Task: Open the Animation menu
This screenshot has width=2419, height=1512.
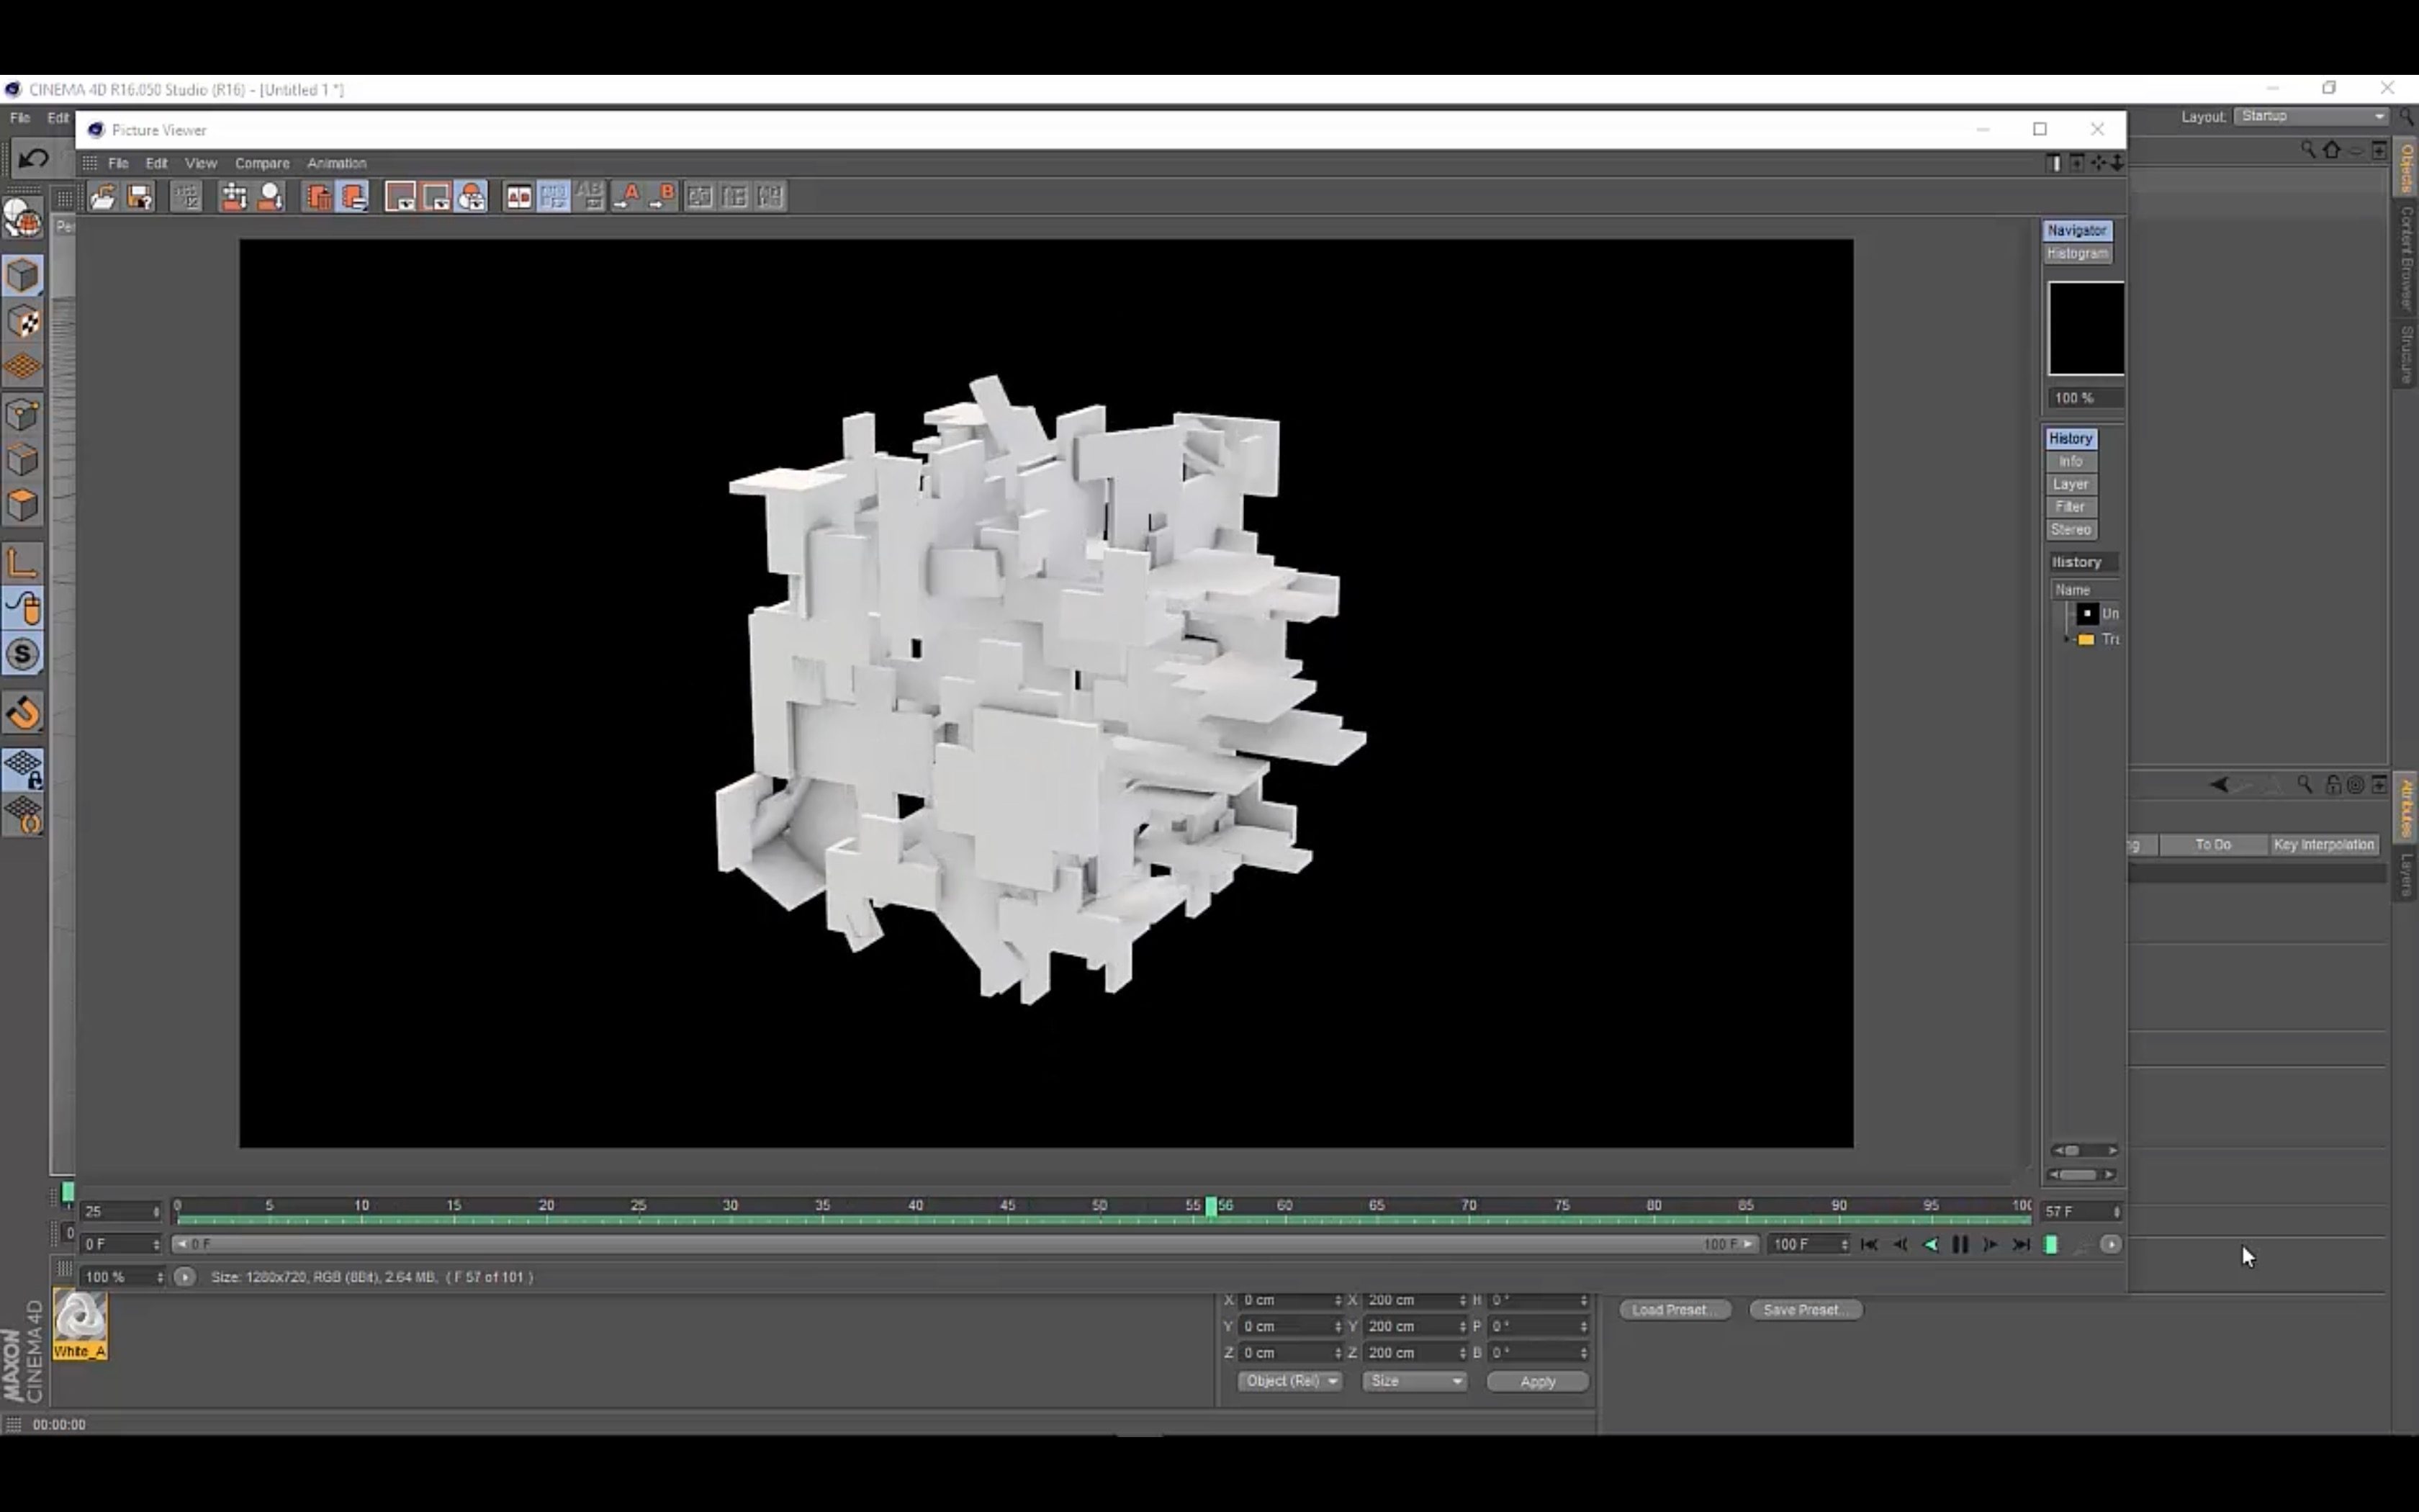Action: coord(337,163)
